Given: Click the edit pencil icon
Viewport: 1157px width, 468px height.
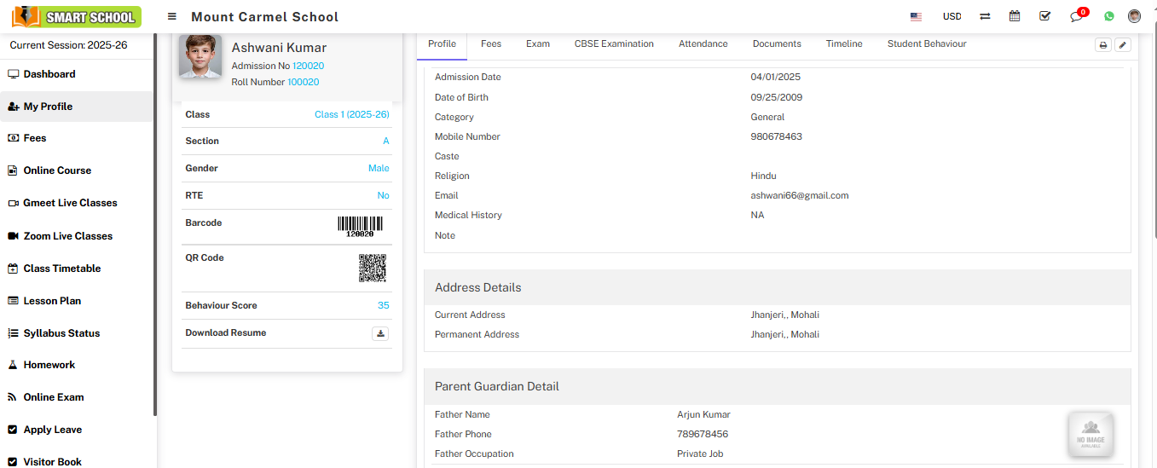Looking at the screenshot, I should [x=1123, y=45].
